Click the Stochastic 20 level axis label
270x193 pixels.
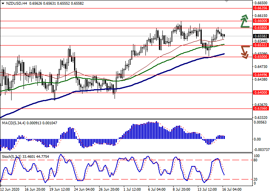(256, 179)
